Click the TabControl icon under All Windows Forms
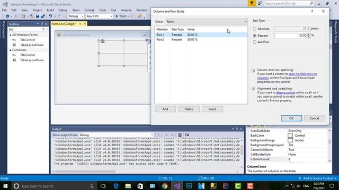 point(14,40)
